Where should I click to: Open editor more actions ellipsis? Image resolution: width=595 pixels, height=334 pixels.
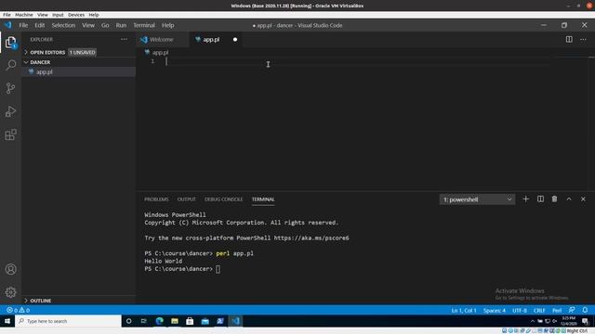[x=583, y=39]
